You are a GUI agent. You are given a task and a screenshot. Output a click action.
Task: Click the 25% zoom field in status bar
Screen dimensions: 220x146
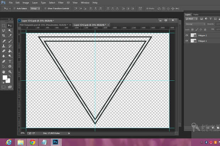click(22, 133)
